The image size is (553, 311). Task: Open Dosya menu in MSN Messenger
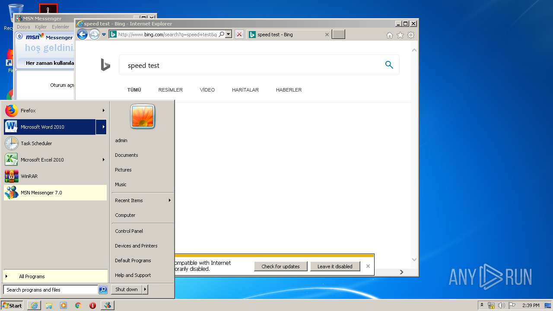click(23, 27)
